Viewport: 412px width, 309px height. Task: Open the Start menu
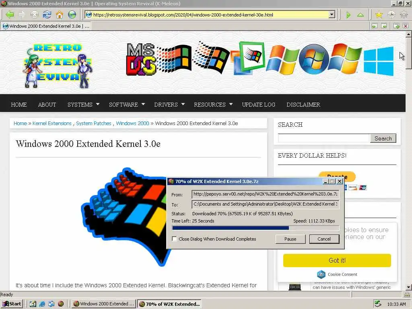point(12,304)
